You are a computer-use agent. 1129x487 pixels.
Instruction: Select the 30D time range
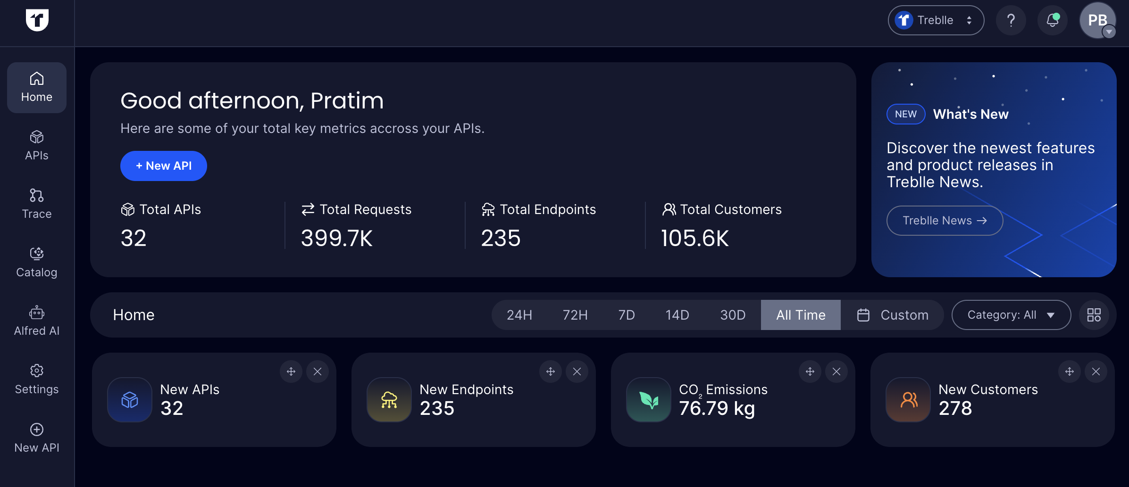[732, 315]
